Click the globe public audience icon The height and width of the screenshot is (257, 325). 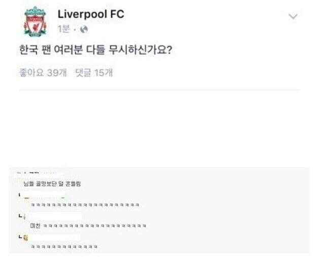pyautogui.click(x=84, y=29)
